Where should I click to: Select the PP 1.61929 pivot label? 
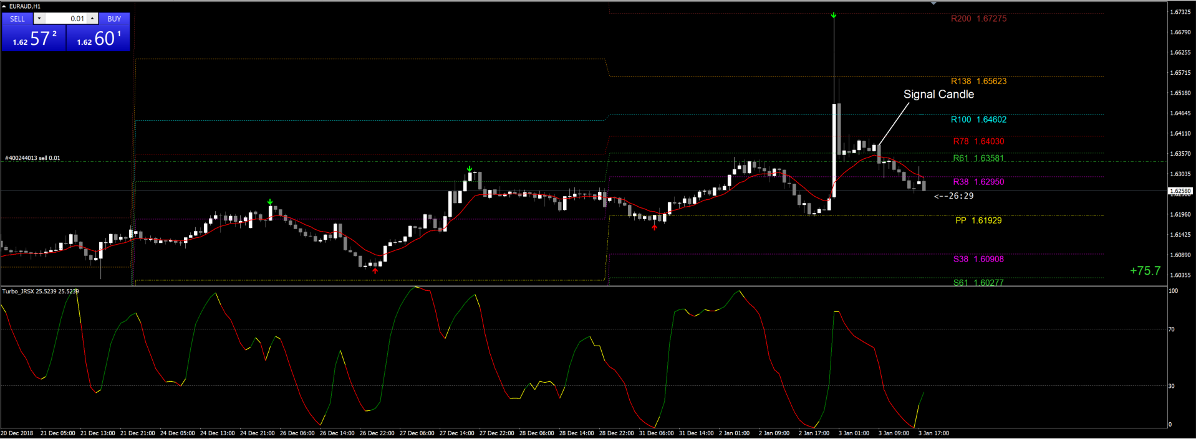(978, 220)
